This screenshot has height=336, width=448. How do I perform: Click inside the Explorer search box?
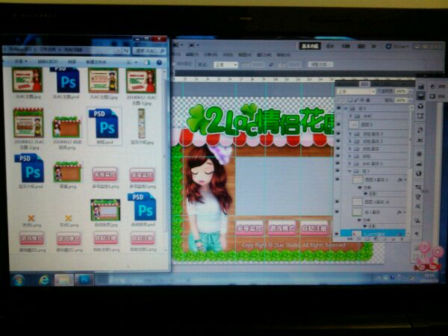coord(149,51)
